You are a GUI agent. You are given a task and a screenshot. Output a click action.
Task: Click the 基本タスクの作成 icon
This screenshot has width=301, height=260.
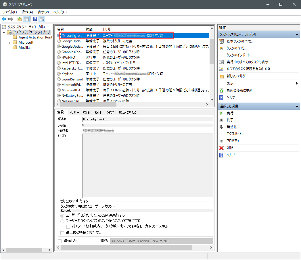tap(221, 41)
